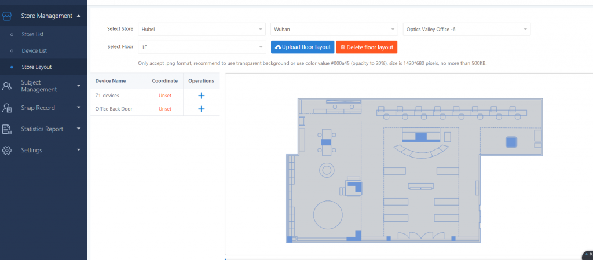Open the Optics Valley Office -6 dropdown
Image resolution: width=593 pixels, height=260 pixels.
(467, 29)
